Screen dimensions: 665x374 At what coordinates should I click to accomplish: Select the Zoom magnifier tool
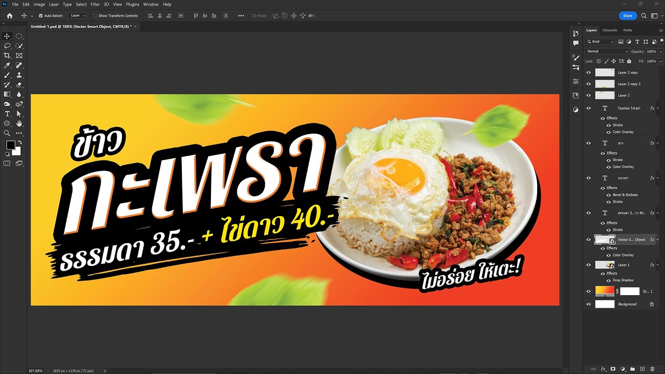[7, 133]
